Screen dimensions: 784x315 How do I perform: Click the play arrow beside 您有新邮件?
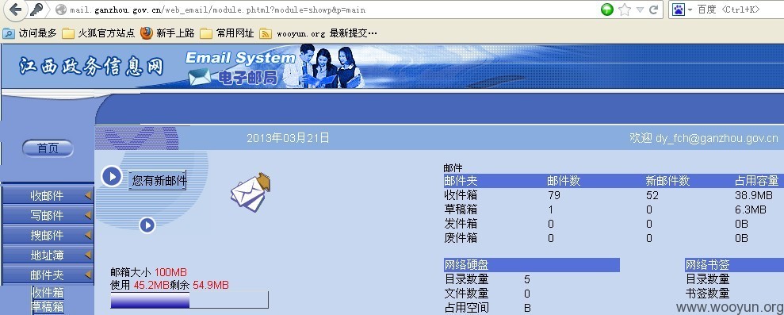pyautogui.click(x=112, y=176)
